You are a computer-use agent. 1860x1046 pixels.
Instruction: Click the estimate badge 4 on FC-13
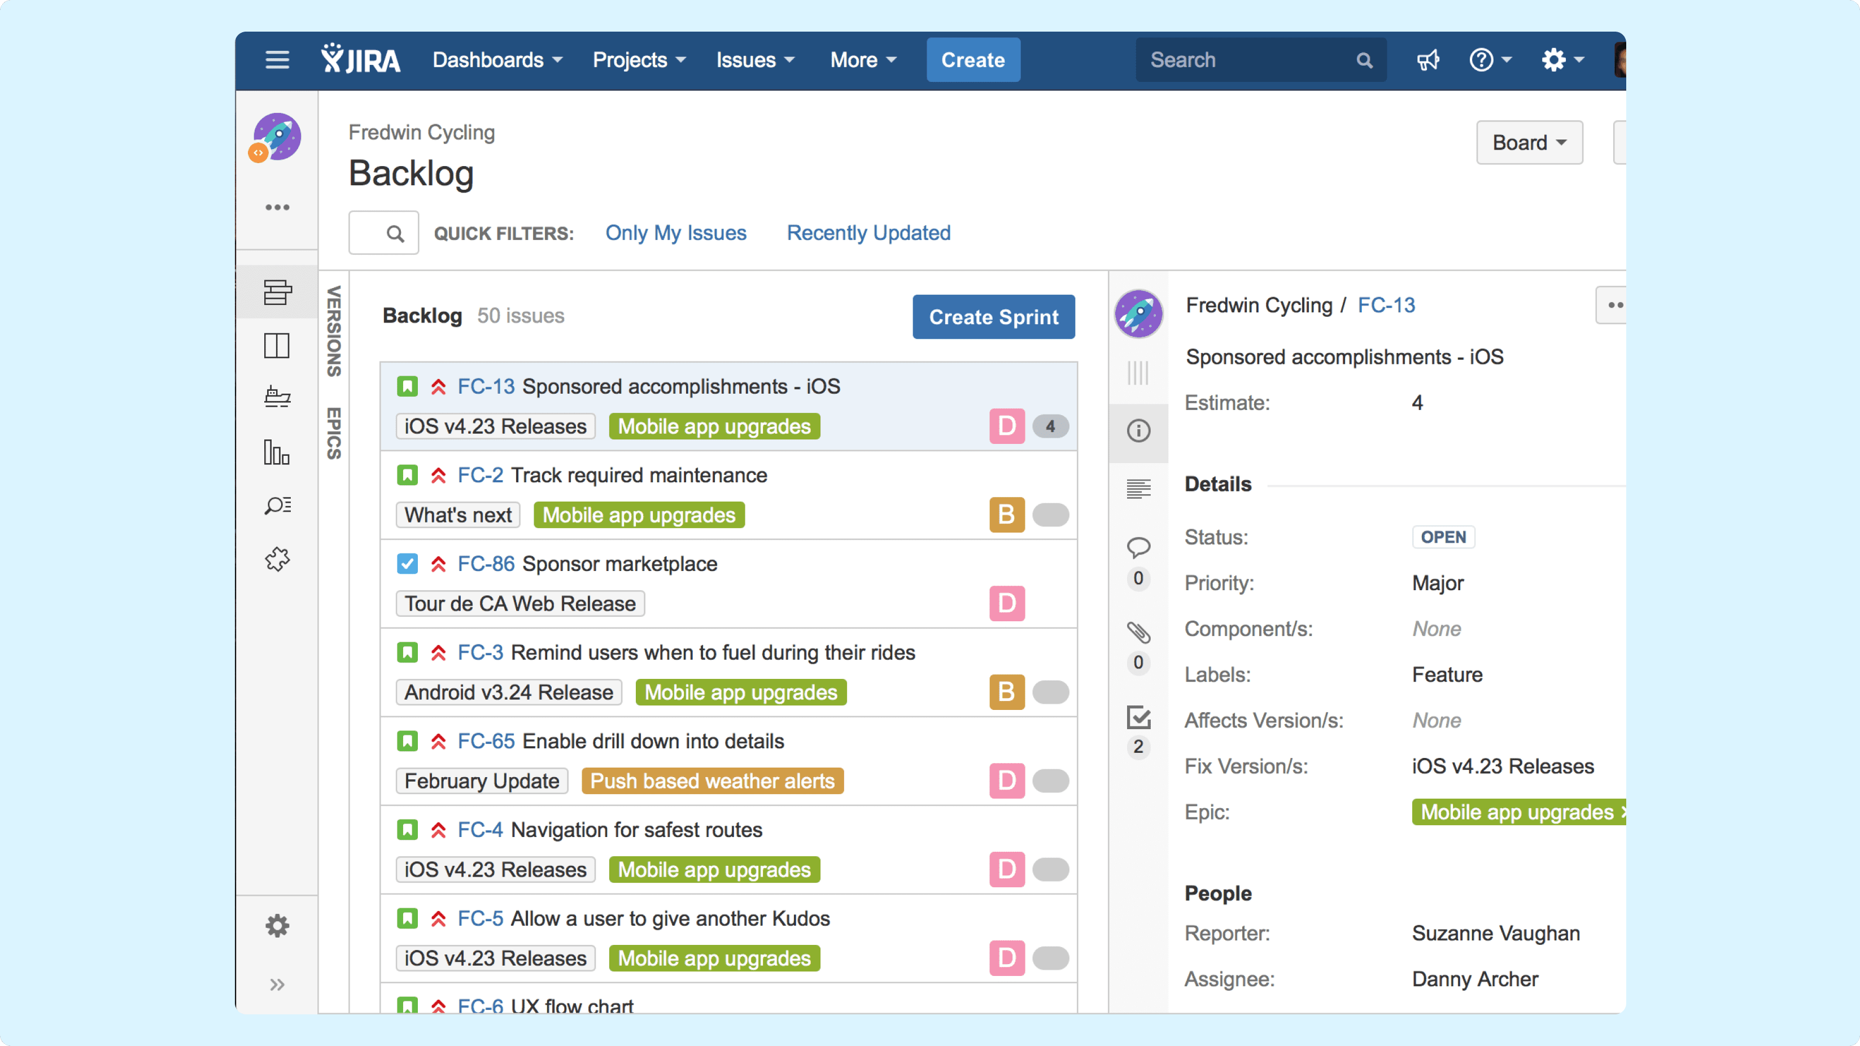[1051, 426]
